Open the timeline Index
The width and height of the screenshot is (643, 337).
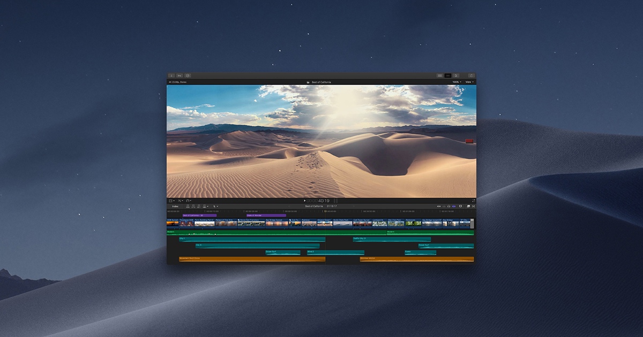tap(175, 206)
